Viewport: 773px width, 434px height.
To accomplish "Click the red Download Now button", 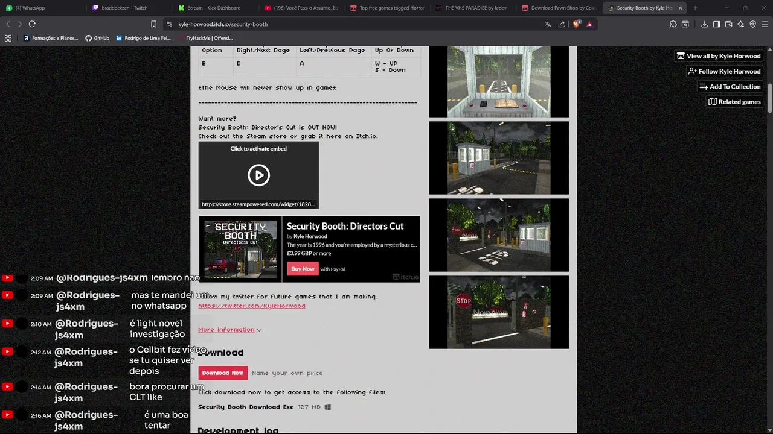I will (x=223, y=373).
